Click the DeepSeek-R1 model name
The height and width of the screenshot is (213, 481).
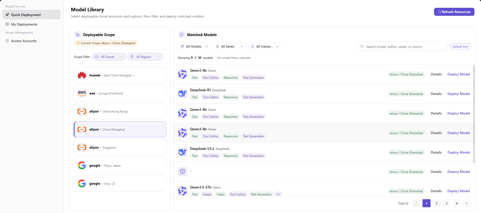[200, 90]
